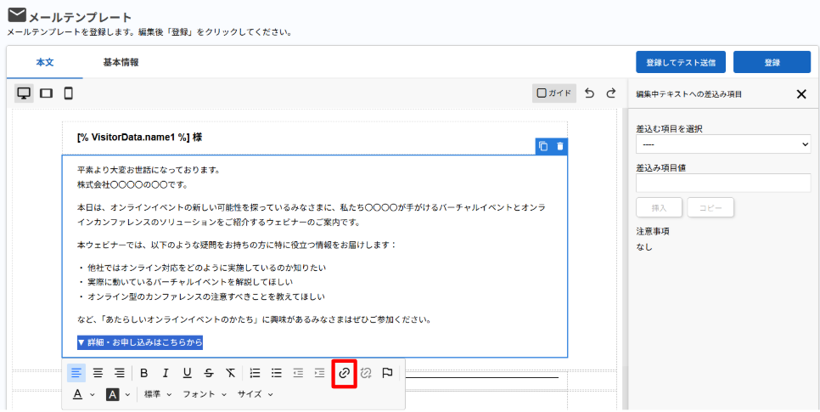Image resolution: width=820 pixels, height=412 pixels.
Task: Clear text formatting
Action: point(231,373)
